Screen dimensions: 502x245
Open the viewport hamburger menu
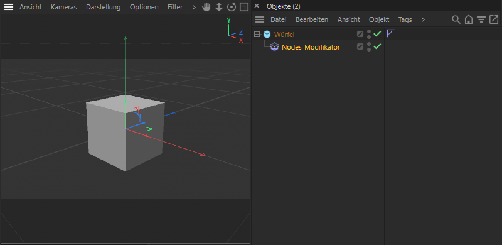tap(9, 7)
